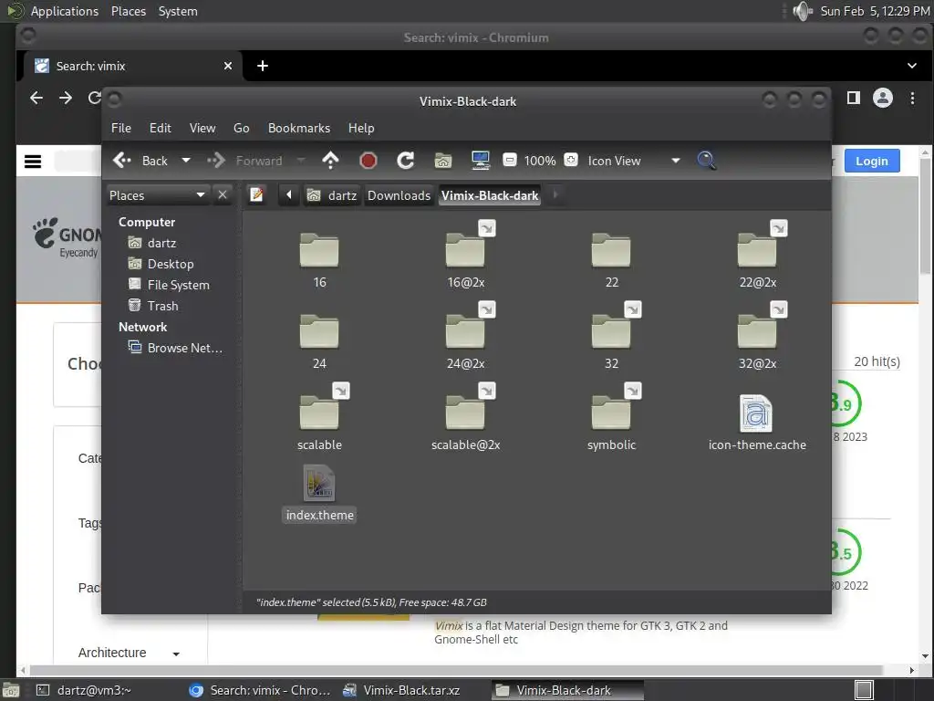Select the 16 folder
Viewport: 934px width, 701px height.
tap(319, 250)
